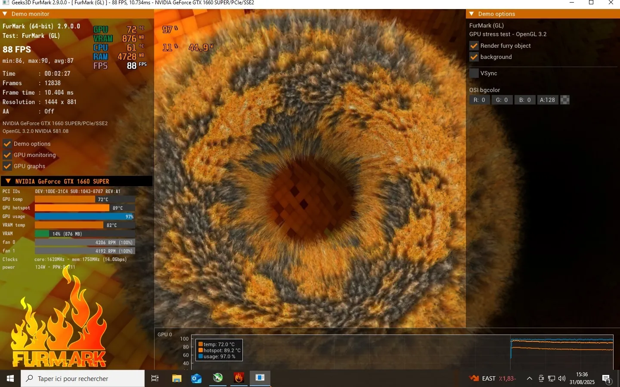The height and width of the screenshot is (387, 620).
Task: Click the OSI bgcolor R: 0 field
Action: pos(480,100)
